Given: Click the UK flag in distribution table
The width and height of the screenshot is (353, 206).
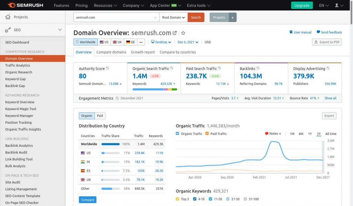Looking at the screenshot, I should point(83,180).
